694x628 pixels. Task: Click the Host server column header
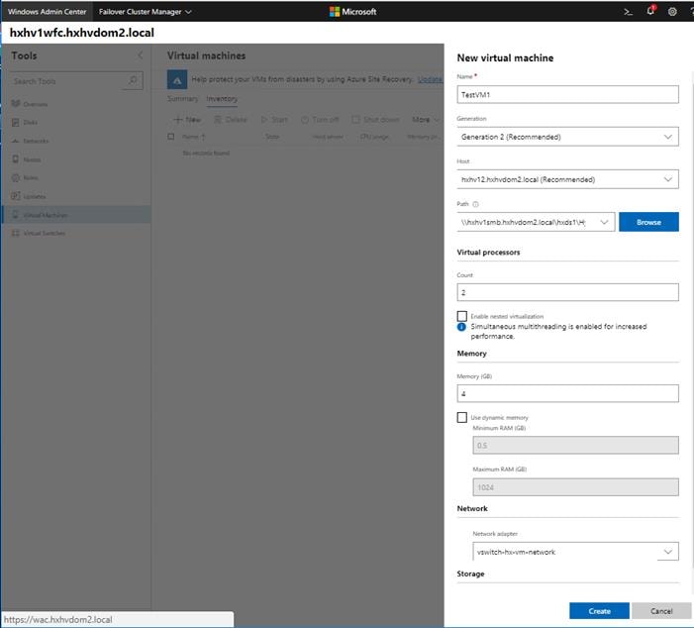tap(328, 137)
